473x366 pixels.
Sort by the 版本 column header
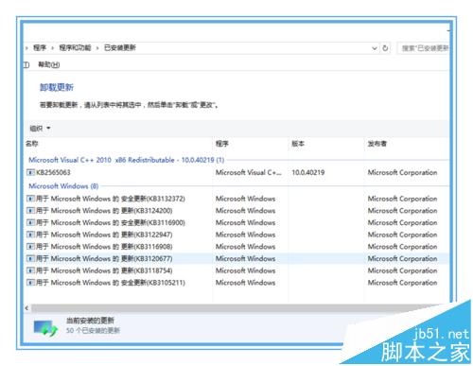298,144
